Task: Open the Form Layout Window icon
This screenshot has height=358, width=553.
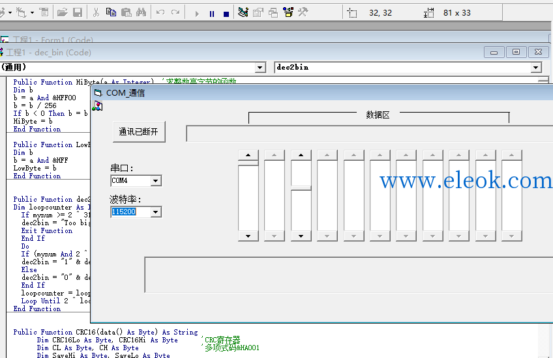Action: coord(273,13)
